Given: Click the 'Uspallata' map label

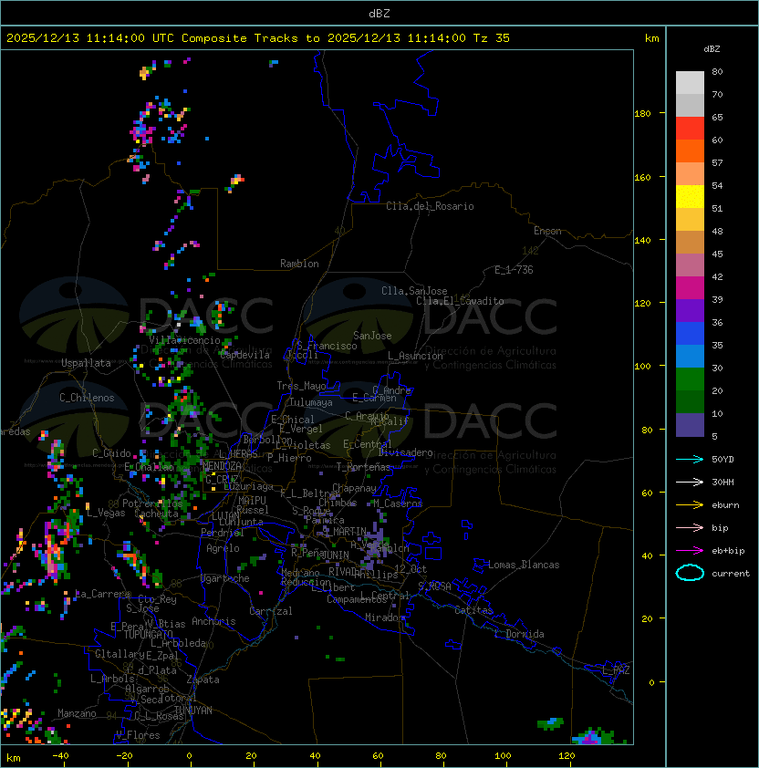Looking at the screenshot, I should coord(86,363).
